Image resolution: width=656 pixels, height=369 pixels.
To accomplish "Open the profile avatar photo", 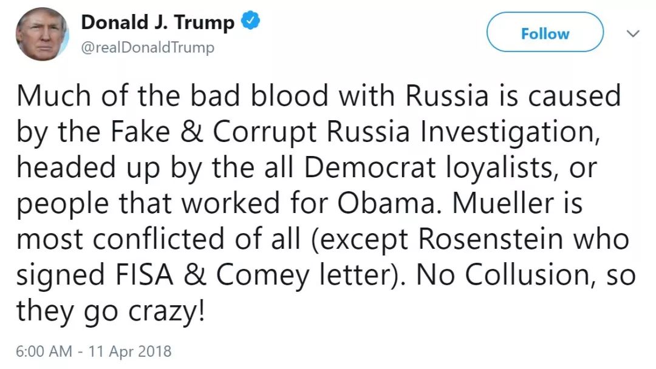I will [42, 35].
